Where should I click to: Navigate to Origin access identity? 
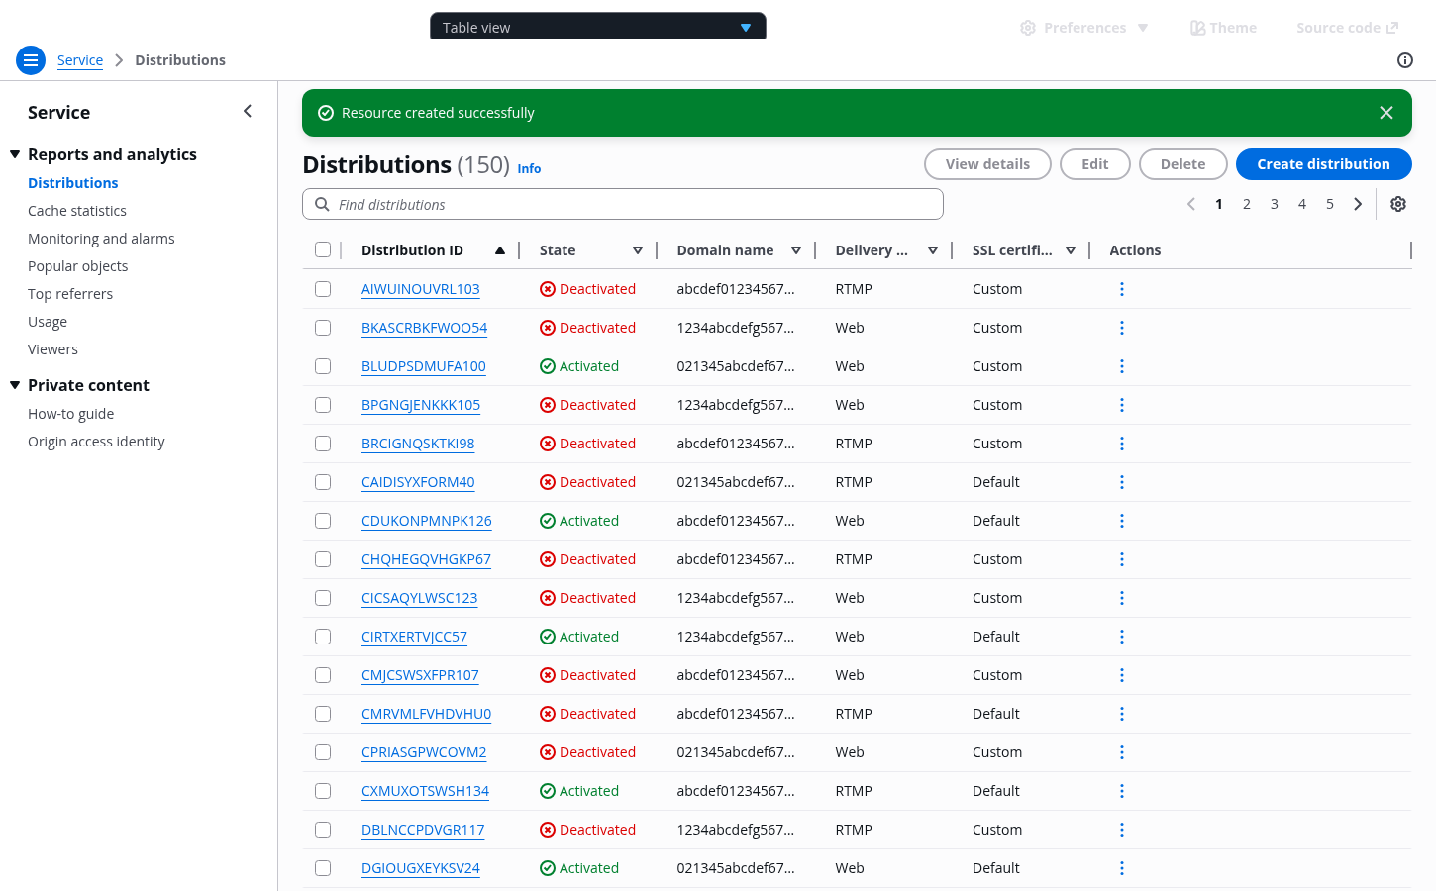pyautogui.click(x=96, y=442)
